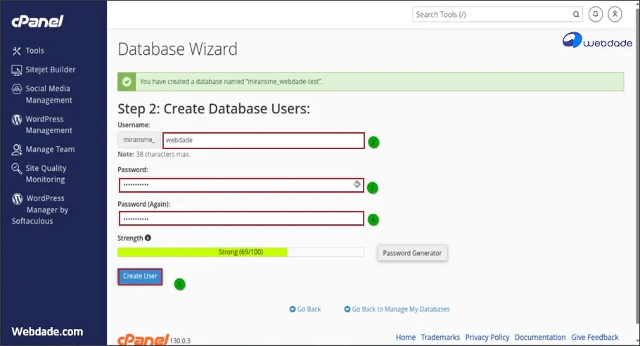Screen dimensions: 640x346
Task: Open Site Quality Monitoring in sidebar
Action: tap(46, 174)
